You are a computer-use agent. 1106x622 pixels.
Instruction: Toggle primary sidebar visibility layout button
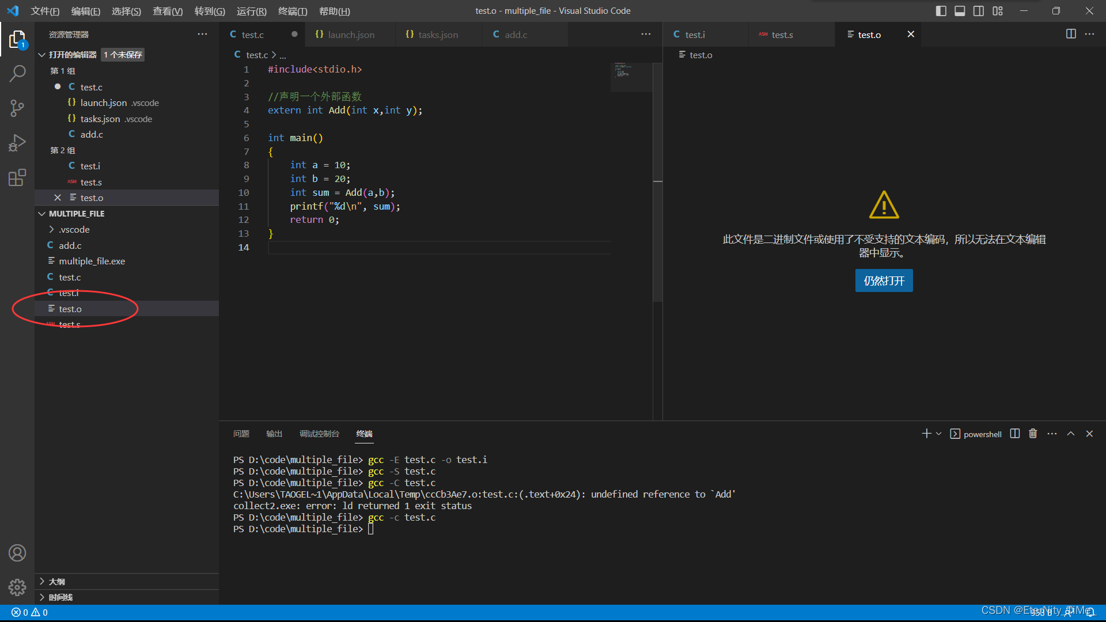941,11
